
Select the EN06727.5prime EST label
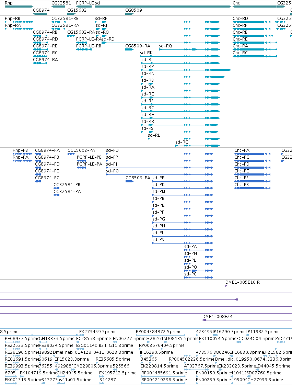(x=130, y=339)
